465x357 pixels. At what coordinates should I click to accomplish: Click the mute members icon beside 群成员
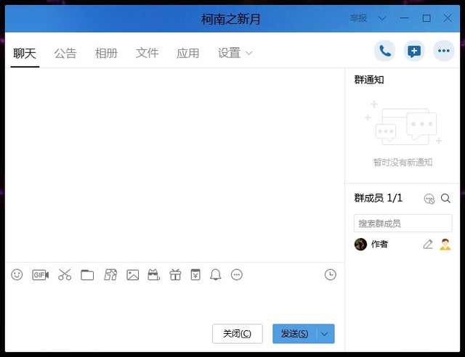coord(429,198)
